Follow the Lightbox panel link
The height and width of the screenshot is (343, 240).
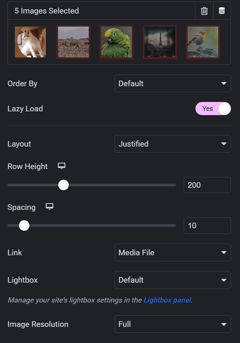(x=167, y=300)
